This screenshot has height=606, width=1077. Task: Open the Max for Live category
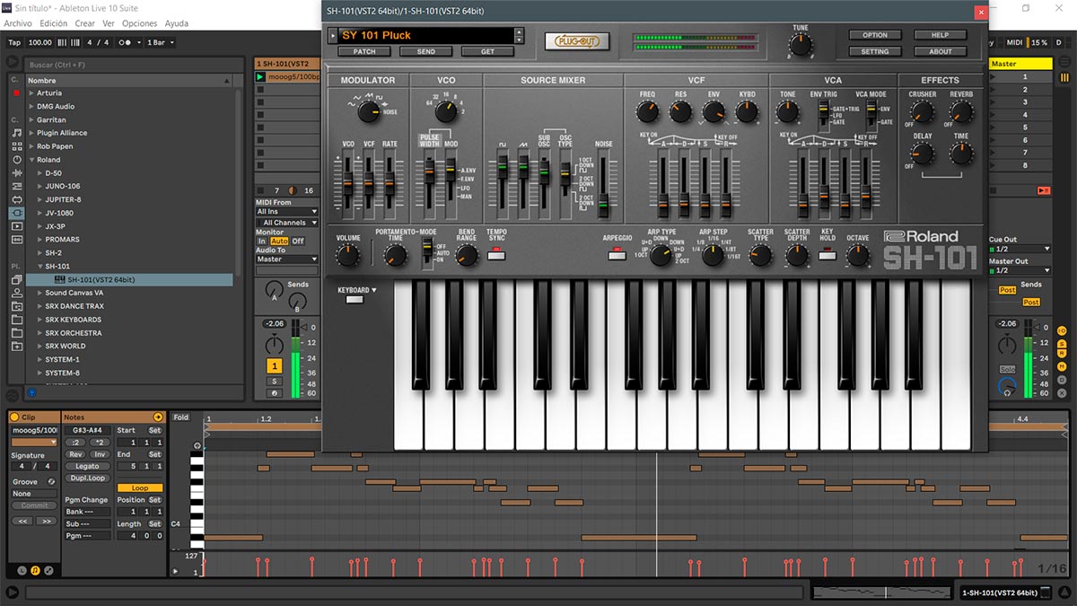click(x=16, y=199)
